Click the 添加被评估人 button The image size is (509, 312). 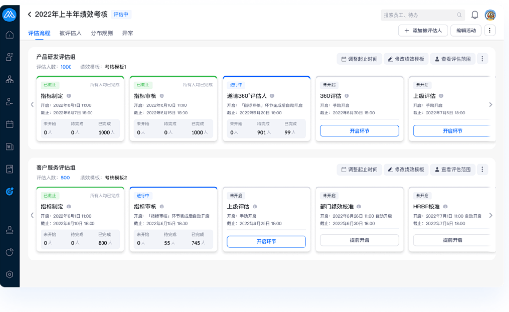click(423, 31)
